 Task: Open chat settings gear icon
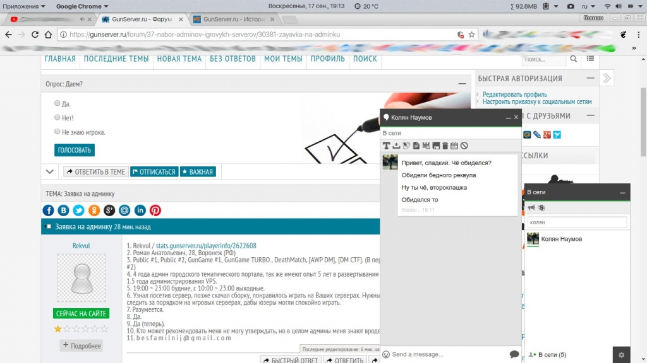click(621, 355)
